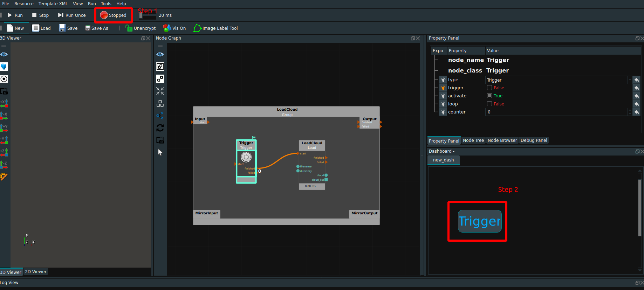Click the target circle icon in 3D Viewer
The height and width of the screenshot is (290, 644).
tap(4, 79)
